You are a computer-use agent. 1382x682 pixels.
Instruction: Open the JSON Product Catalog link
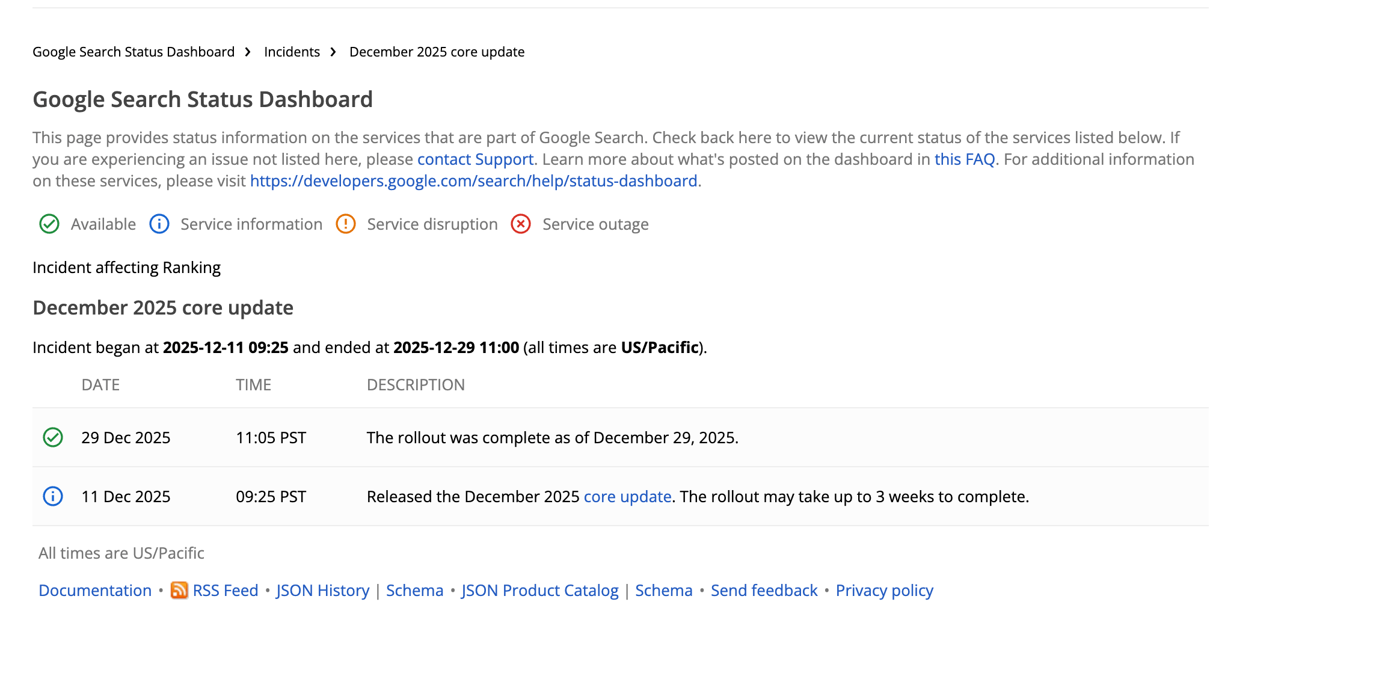click(x=539, y=590)
